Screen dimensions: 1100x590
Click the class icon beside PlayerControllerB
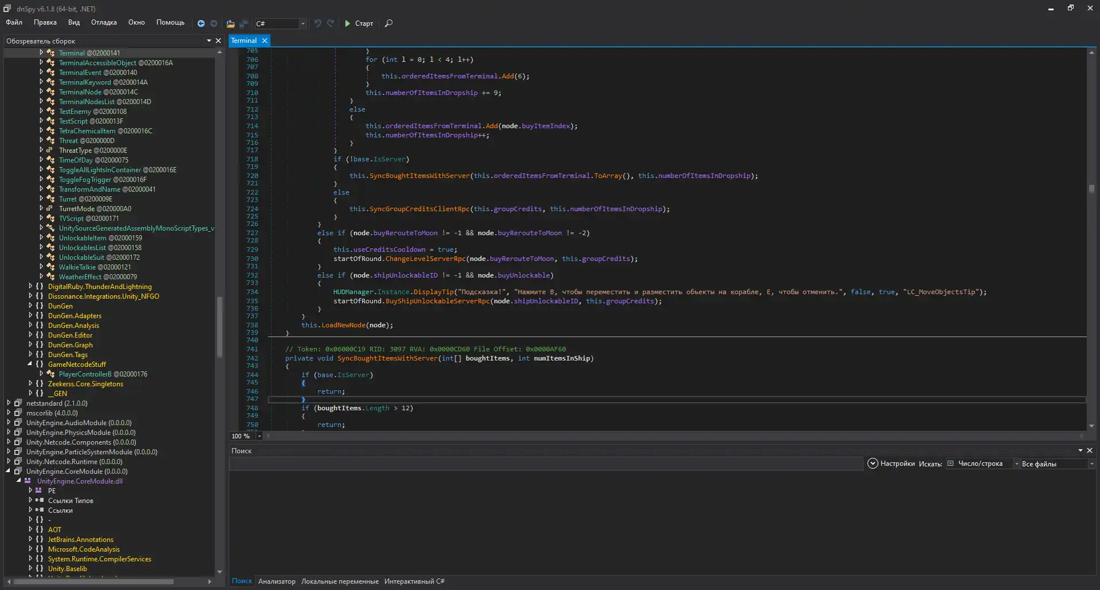pyautogui.click(x=50, y=374)
